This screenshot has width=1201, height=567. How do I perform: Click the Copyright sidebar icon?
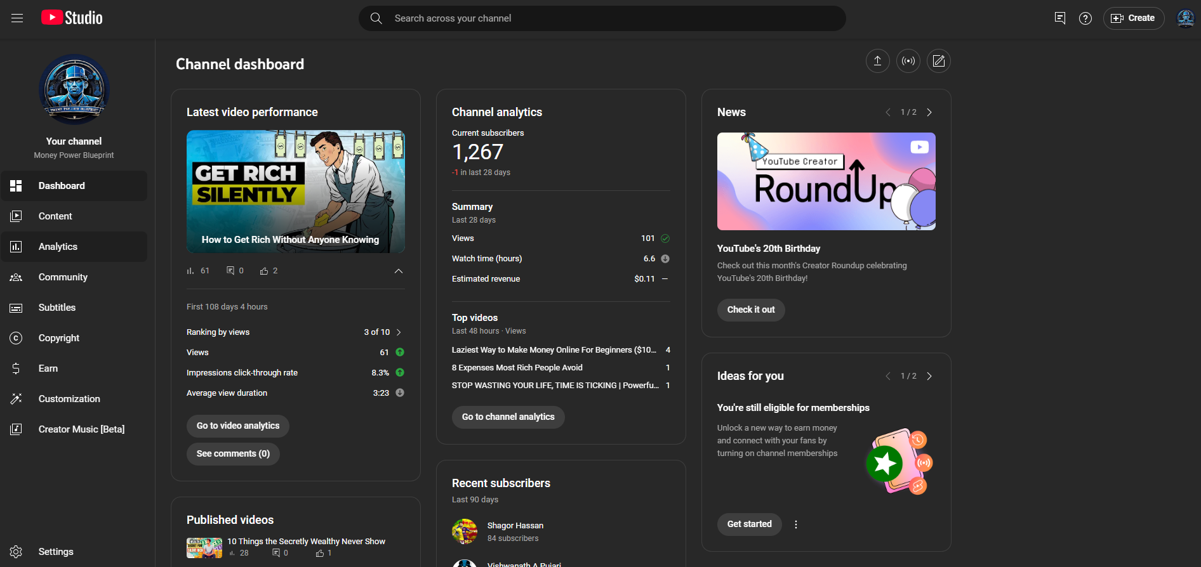[x=16, y=338]
